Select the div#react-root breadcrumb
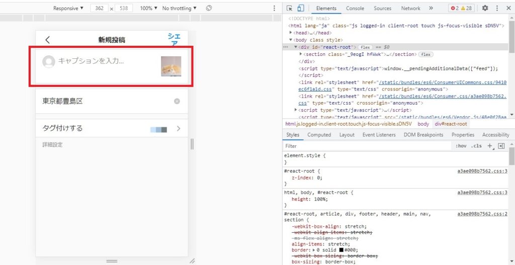Screen dimensions: 515x265 [x=451, y=124]
